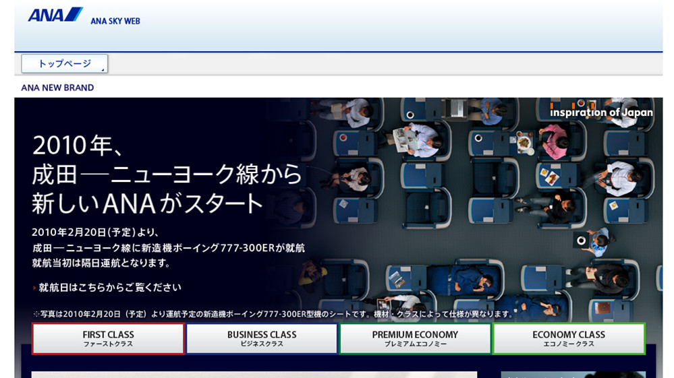Select the PREMIUM ECONOMY button

[415, 338]
